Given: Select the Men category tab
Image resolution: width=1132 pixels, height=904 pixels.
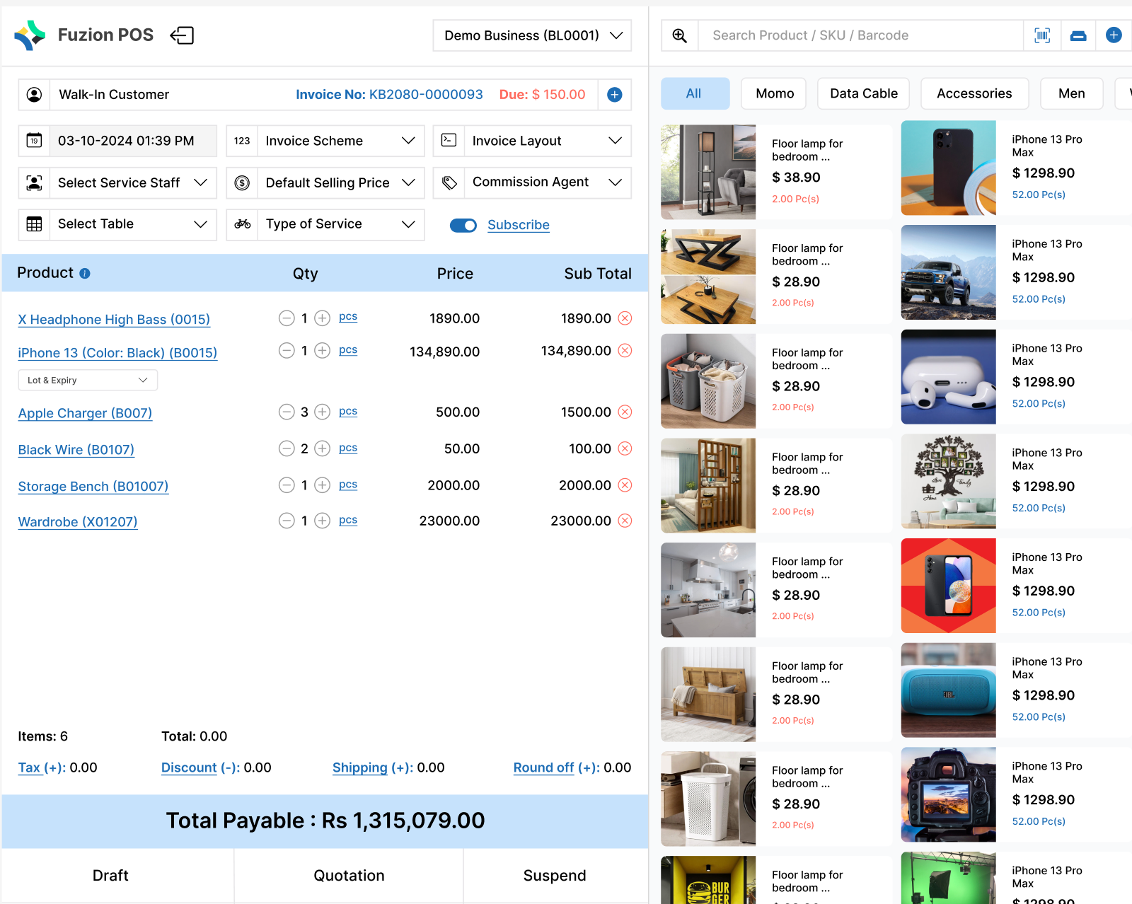Looking at the screenshot, I should 1072,93.
